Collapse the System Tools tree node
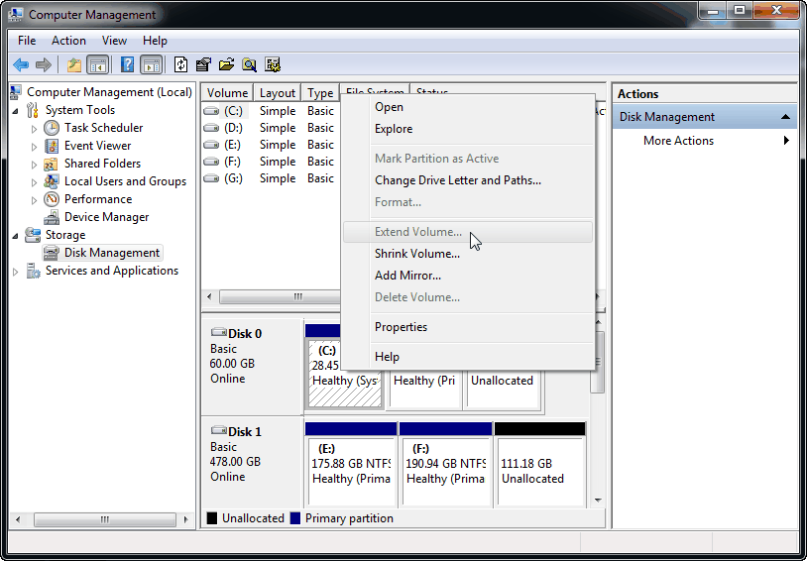807x561 pixels. [x=15, y=111]
